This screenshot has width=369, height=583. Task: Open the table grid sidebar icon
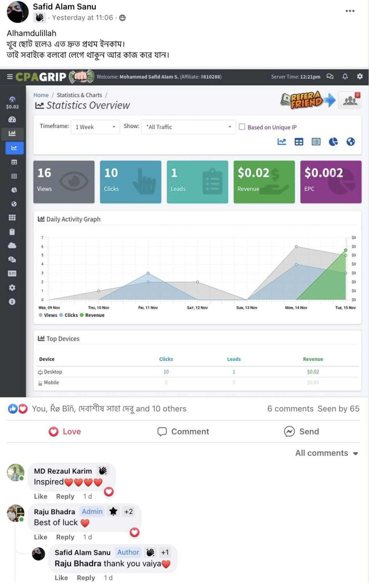[x=14, y=162]
